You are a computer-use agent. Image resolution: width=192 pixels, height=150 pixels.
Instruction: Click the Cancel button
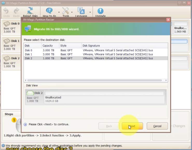click(157, 126)
